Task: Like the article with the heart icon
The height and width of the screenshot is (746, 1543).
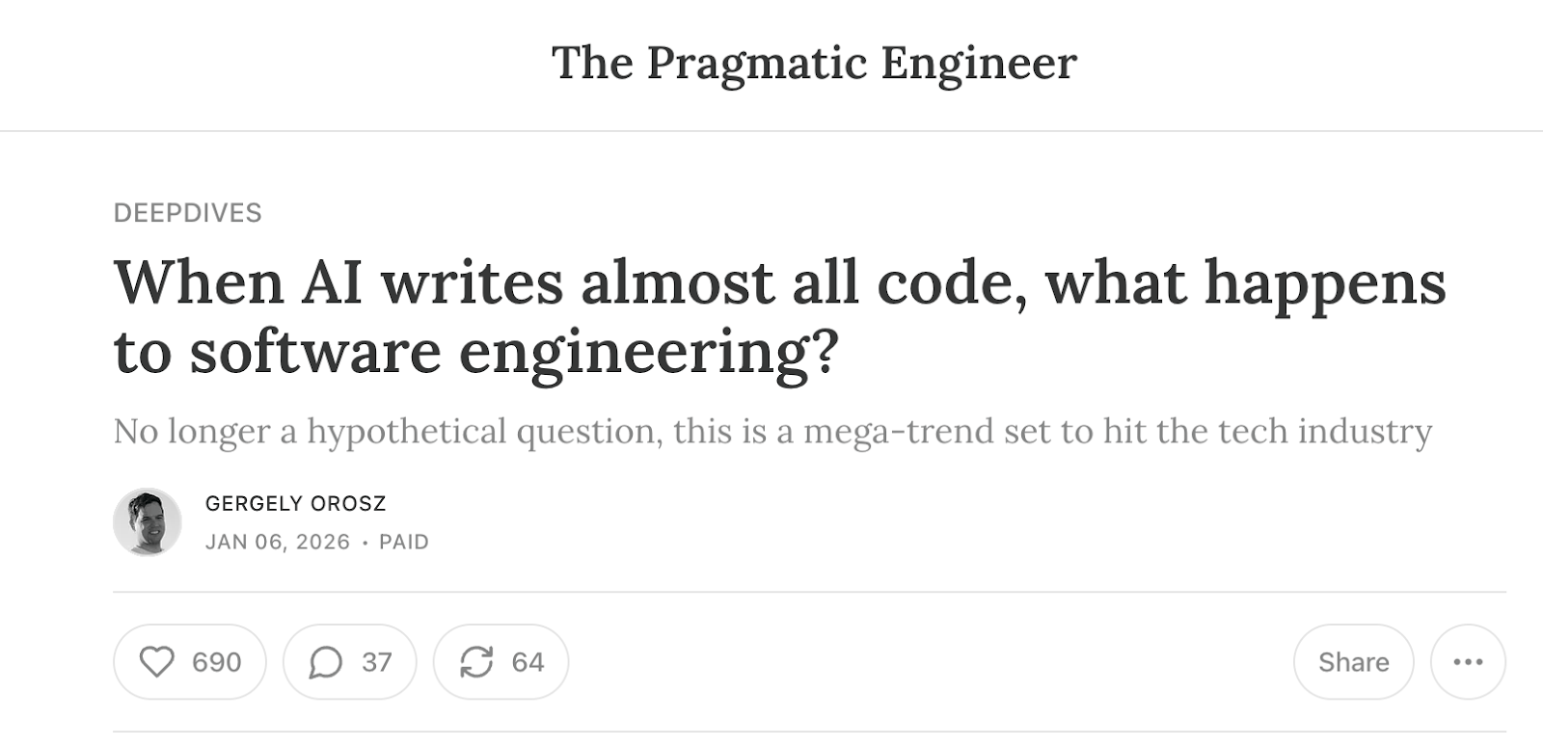Action: [x=157, y=662]
